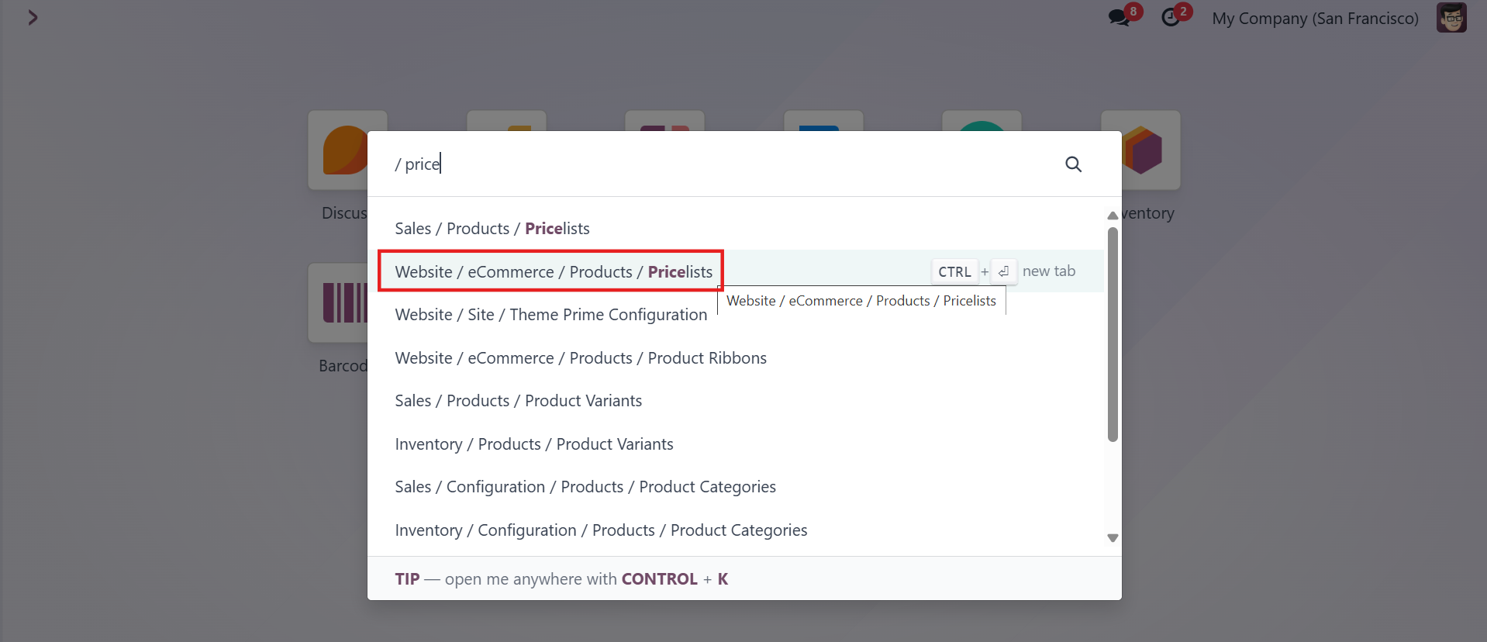Screen dimensions: 1487x642
Task: Click the scrollbar down arrow
Action: 1113,538
